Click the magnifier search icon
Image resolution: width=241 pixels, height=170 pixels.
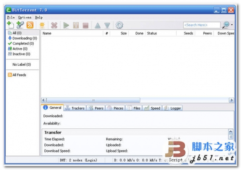coord(226,25)
